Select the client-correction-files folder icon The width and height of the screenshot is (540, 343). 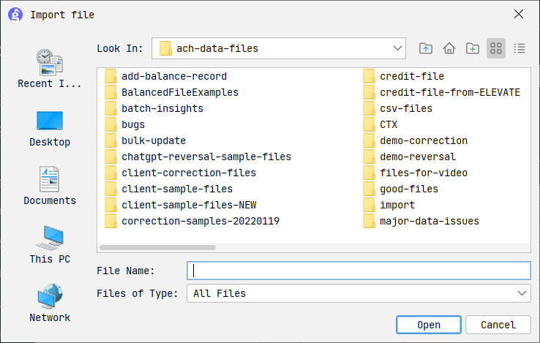point(110,173)
